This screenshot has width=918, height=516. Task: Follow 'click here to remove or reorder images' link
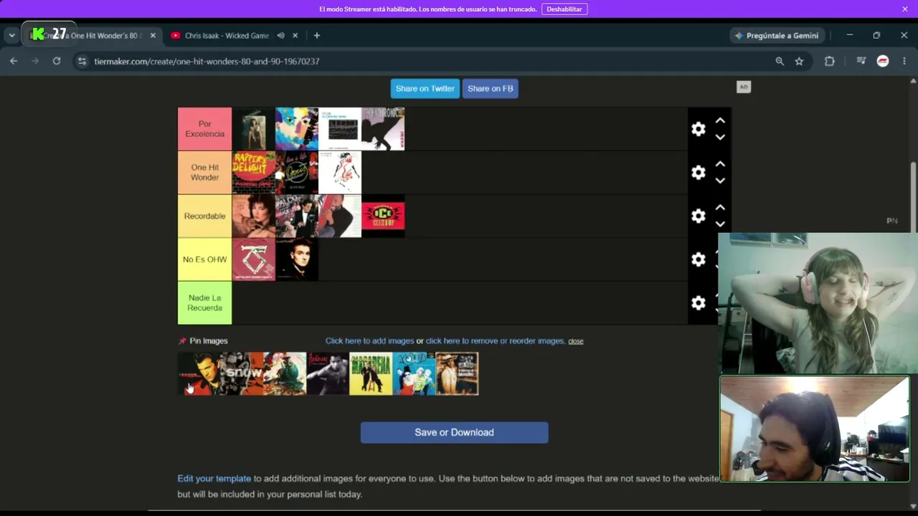(x=496, y=341)
